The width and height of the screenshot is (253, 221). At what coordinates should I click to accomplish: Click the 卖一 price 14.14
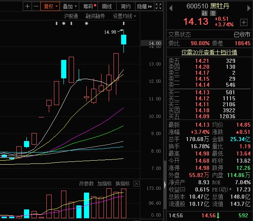[x=202, y=85]
